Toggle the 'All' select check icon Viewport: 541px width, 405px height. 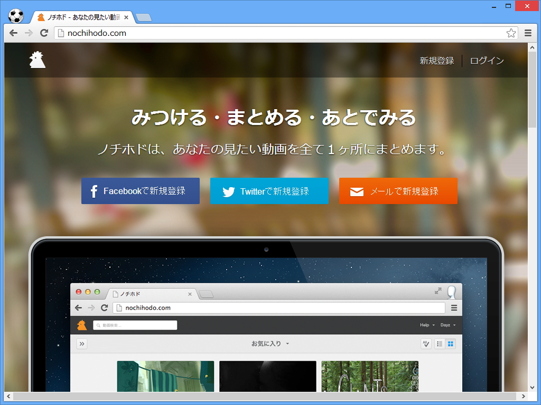point(426,344)
